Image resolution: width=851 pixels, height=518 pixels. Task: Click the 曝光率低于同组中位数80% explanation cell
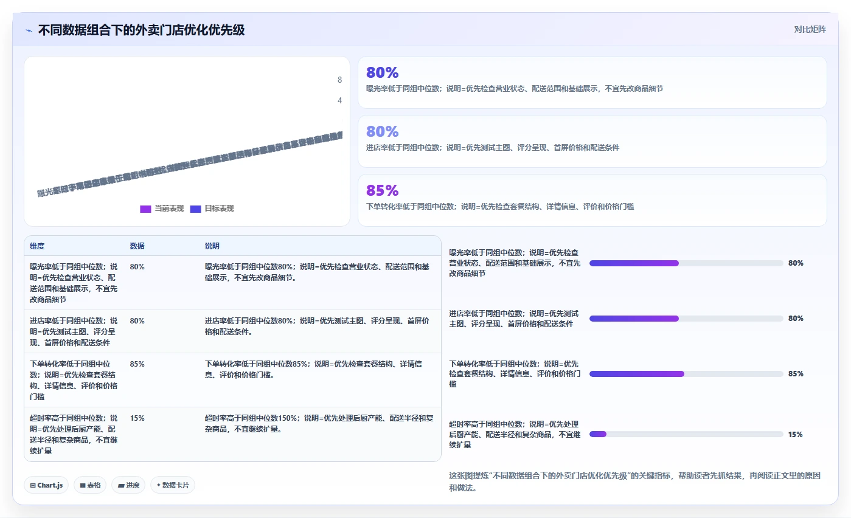click(x=318, y=272)
